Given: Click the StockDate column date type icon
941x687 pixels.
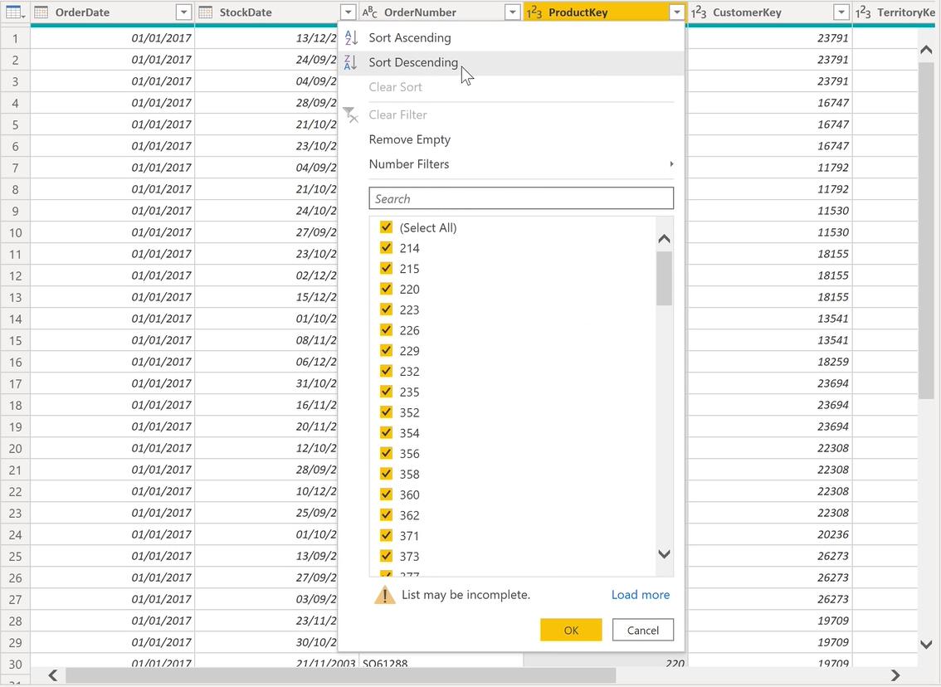Looking at the screenshot, I should coord(205,12).
